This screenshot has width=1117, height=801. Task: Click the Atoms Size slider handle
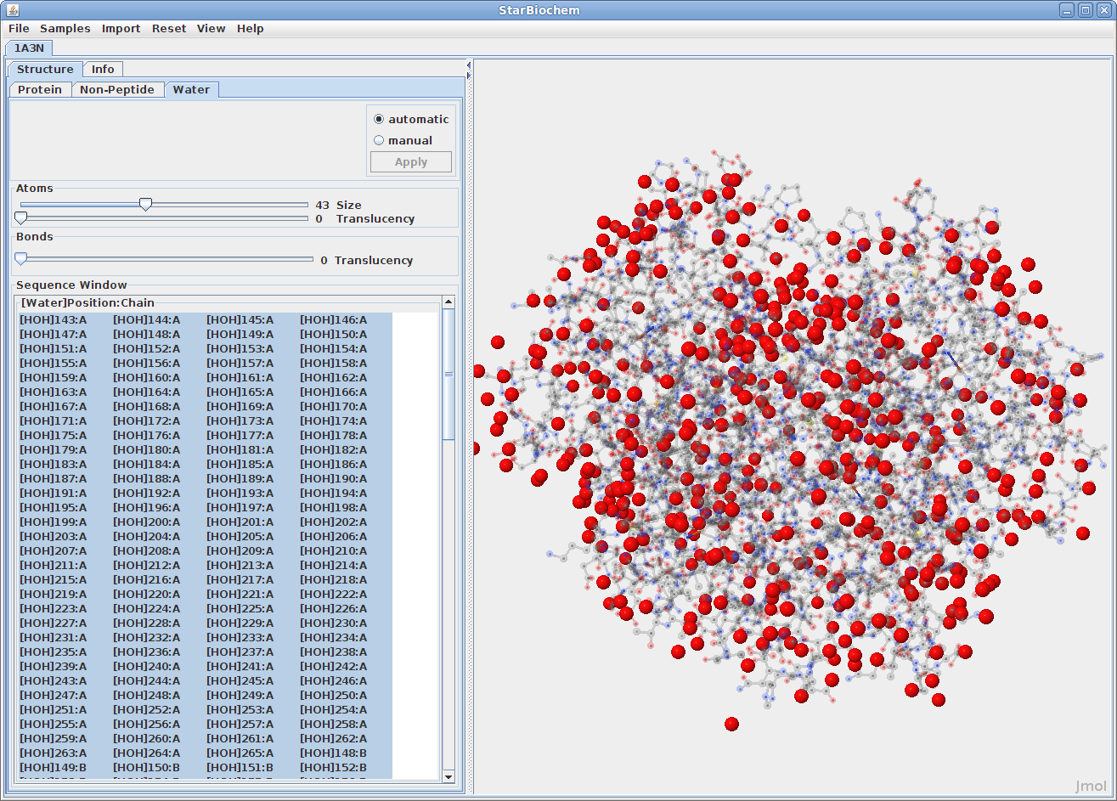click(x=145, y=205)
